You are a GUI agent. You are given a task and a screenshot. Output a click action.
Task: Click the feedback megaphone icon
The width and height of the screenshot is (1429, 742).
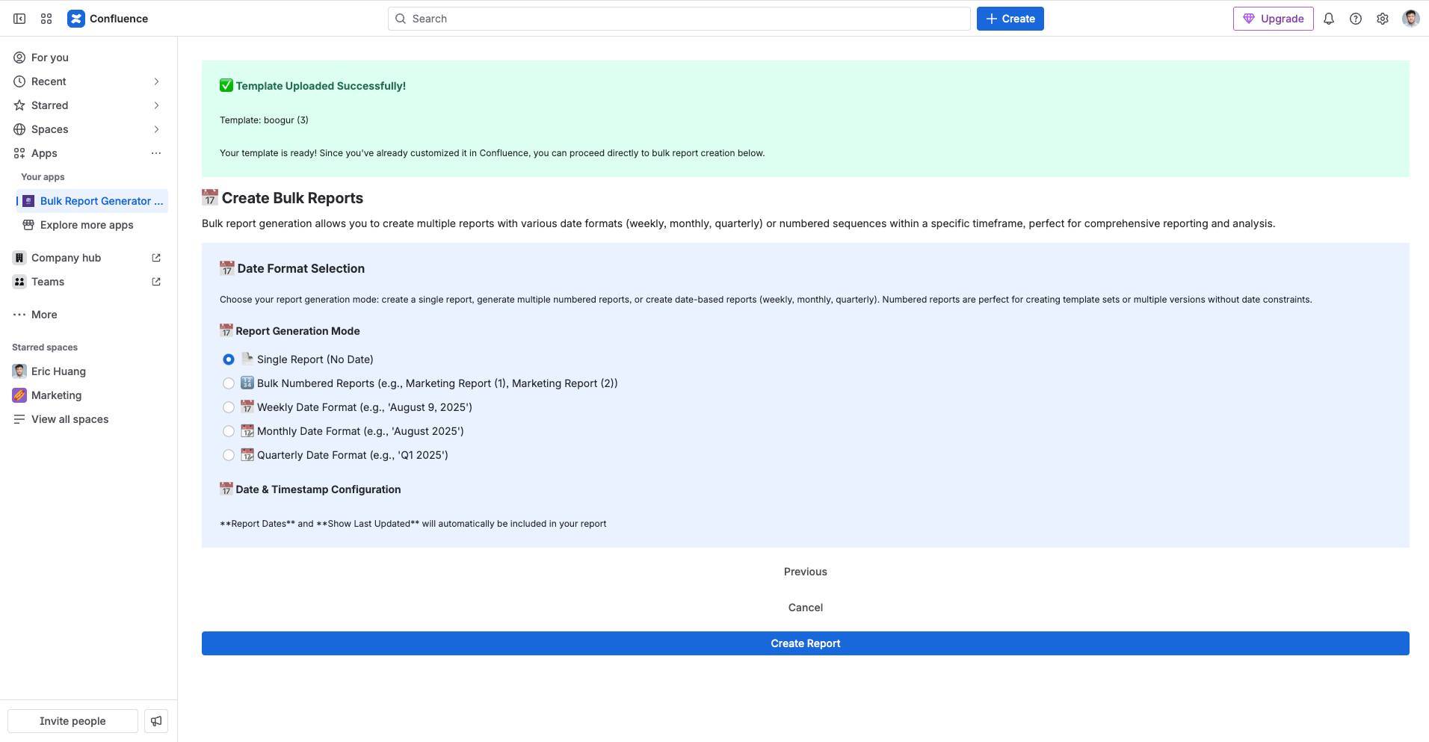click(156, 721)
